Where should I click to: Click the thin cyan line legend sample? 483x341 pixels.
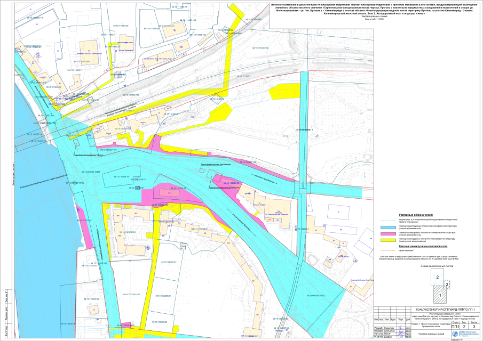tap(388, 220)
